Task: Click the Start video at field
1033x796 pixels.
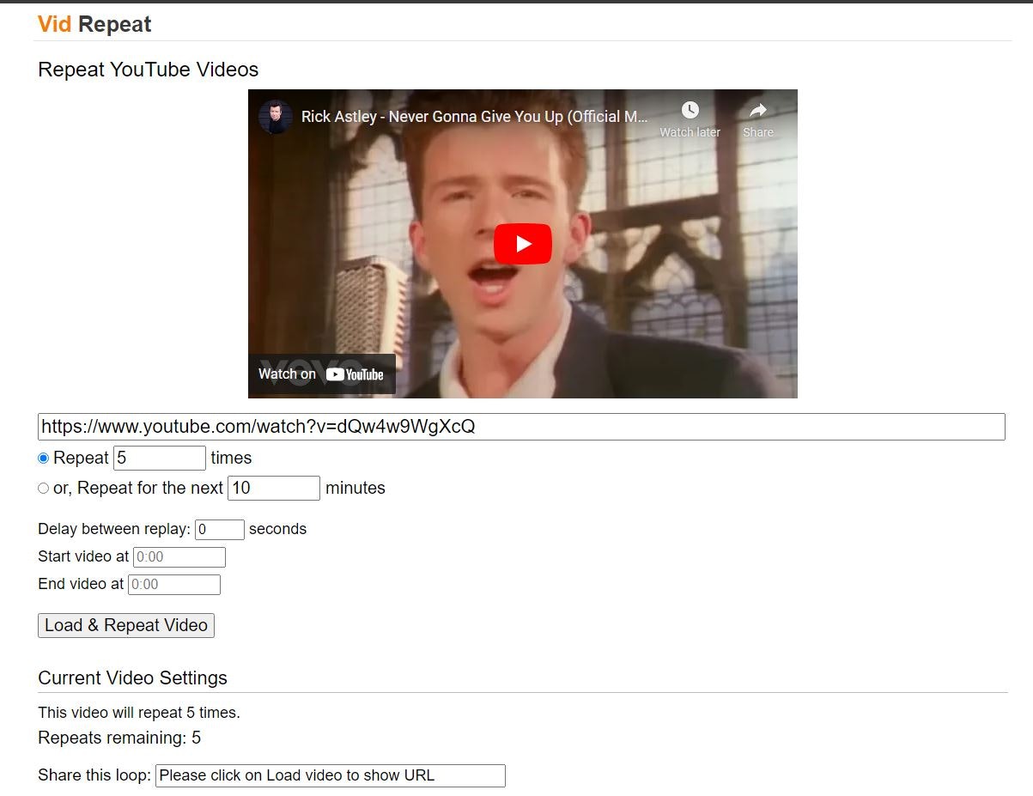Action: tap(179, 557)
